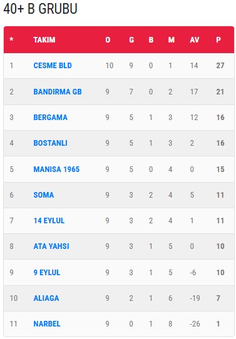The height and width of the screenshot is (339, 236).
Task: Click the B draws column header
Action: 151,40
